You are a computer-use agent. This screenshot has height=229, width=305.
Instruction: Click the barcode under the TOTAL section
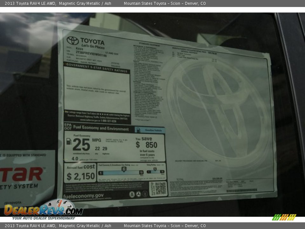(241, 191)
